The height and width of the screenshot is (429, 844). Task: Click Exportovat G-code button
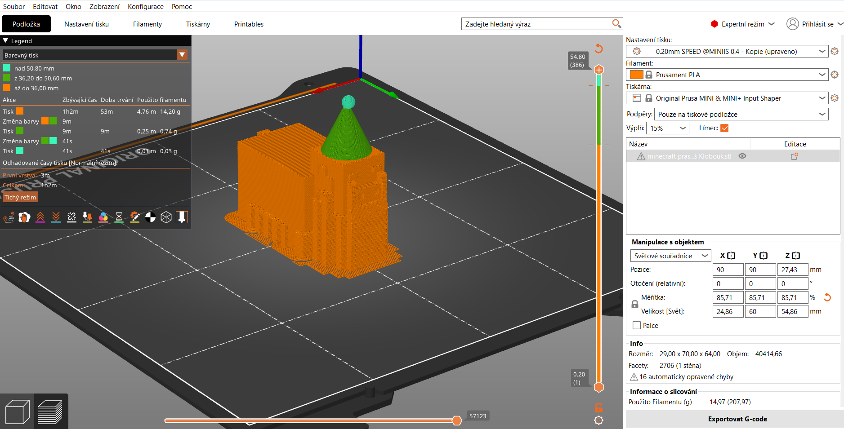pyautogui.click(x=737, y=419)
